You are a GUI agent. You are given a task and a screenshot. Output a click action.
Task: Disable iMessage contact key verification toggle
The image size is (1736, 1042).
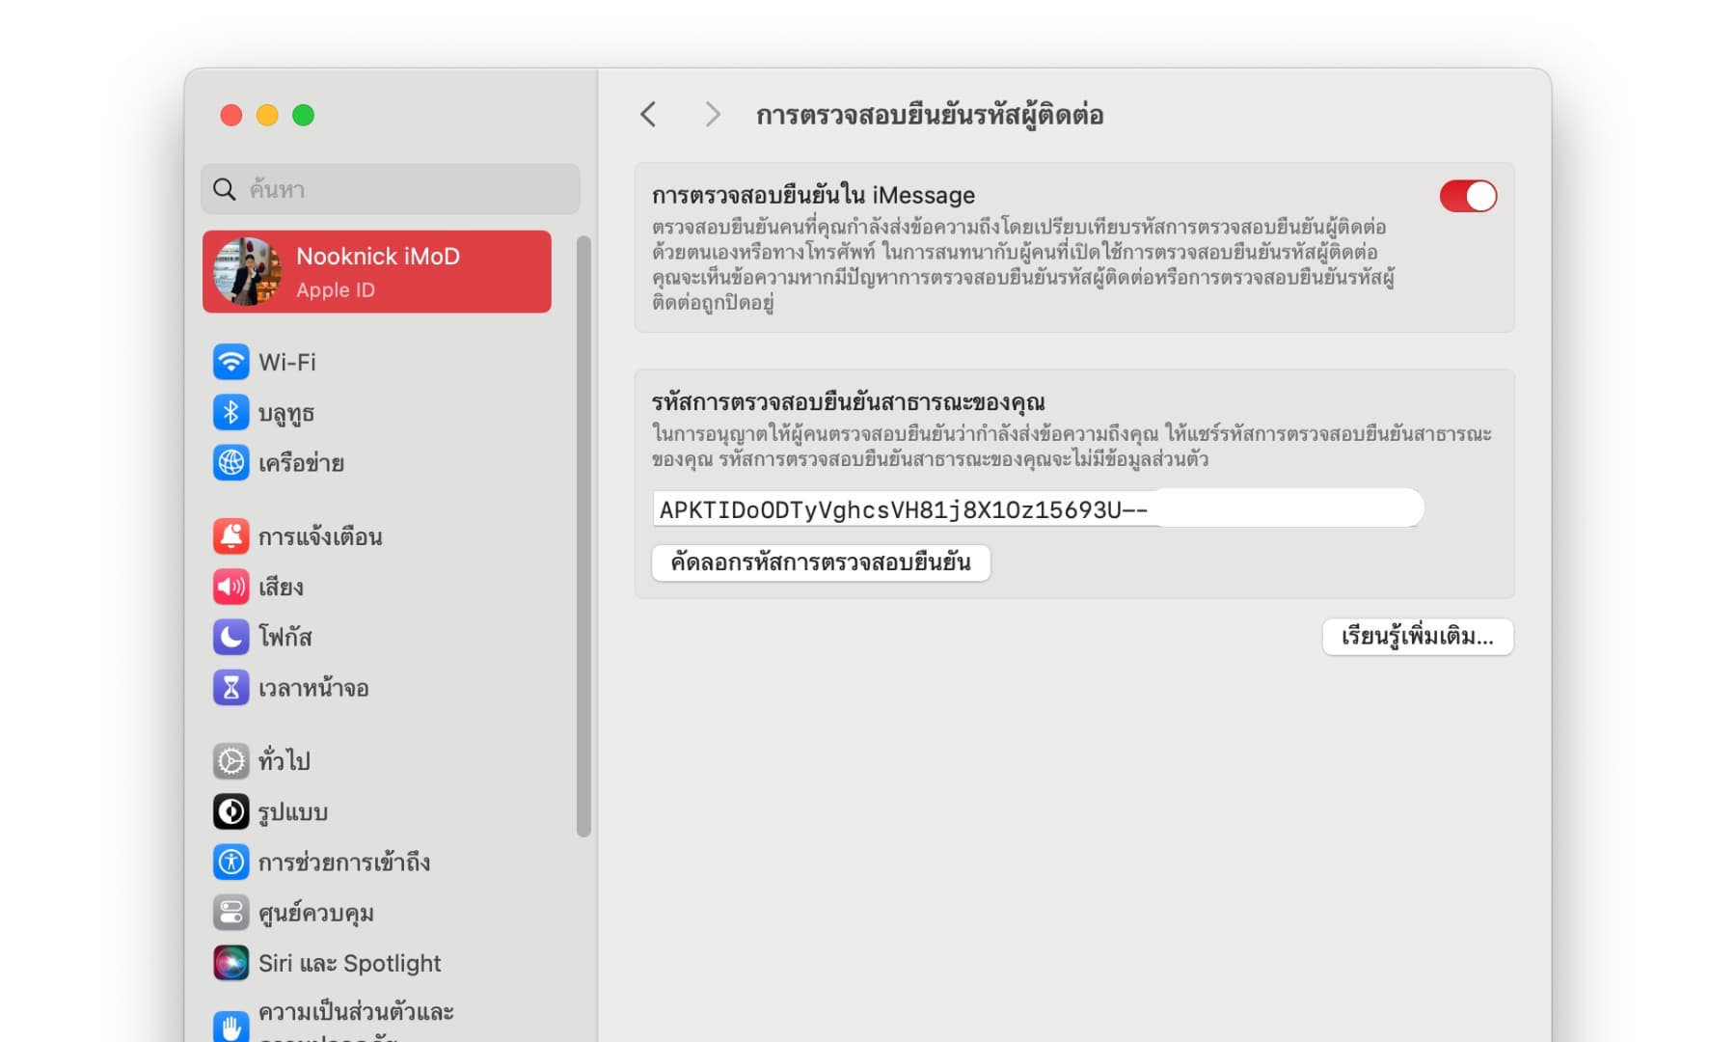point(1467,196)
